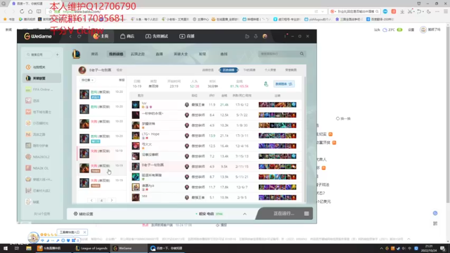The width and height of the screenshot is (450, 253).
Task: Select 英雄联盟 in the sidebar
Action: pyautogui.click(x=42, y=78)
